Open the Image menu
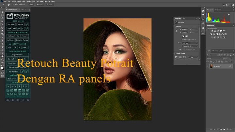 (14, 1)
